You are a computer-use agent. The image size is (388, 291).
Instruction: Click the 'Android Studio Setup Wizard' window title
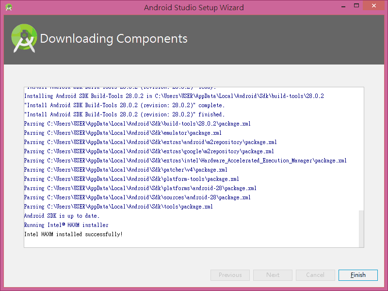point(194,7)
